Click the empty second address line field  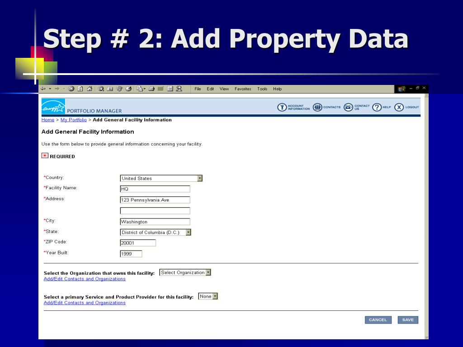point(155,211)
